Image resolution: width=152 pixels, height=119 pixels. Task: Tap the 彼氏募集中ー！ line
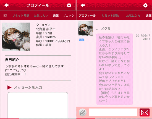point(15,74)
